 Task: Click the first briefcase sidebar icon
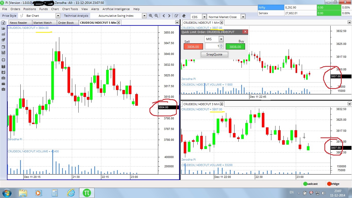3,78
